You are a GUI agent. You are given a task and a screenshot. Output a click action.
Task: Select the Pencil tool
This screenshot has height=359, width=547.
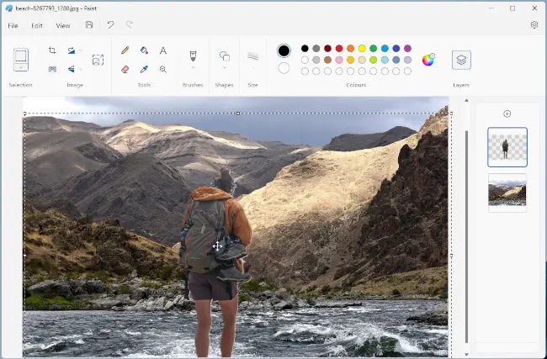tap(125, 50)
